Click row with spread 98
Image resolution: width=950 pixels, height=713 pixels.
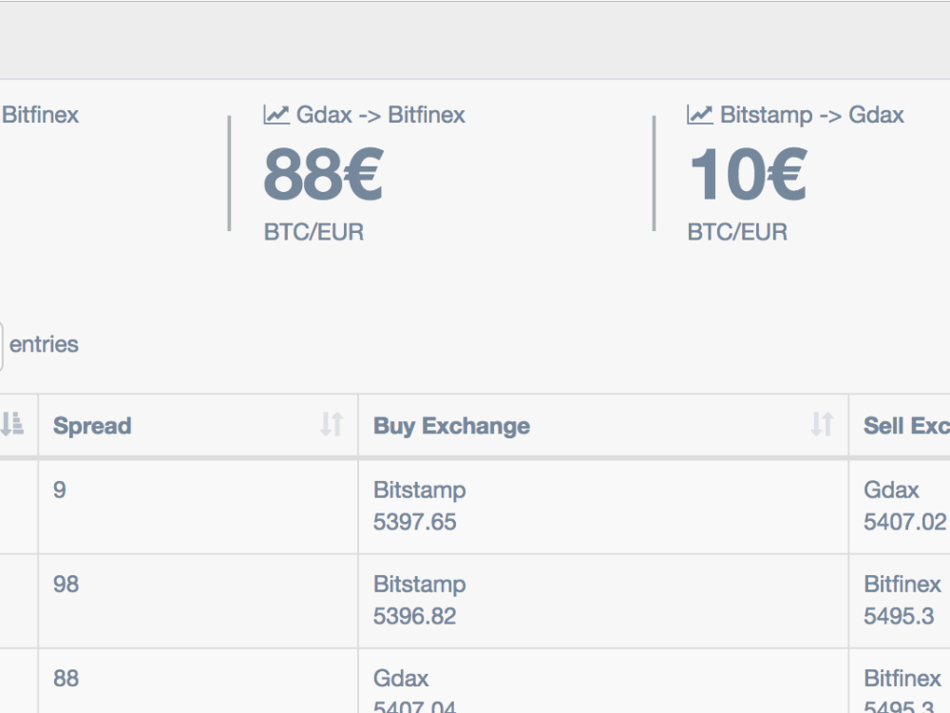[x=475, y=601]
